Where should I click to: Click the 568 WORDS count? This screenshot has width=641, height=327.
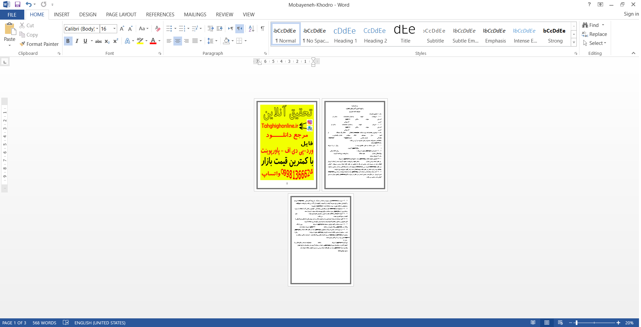click(44, 323)
